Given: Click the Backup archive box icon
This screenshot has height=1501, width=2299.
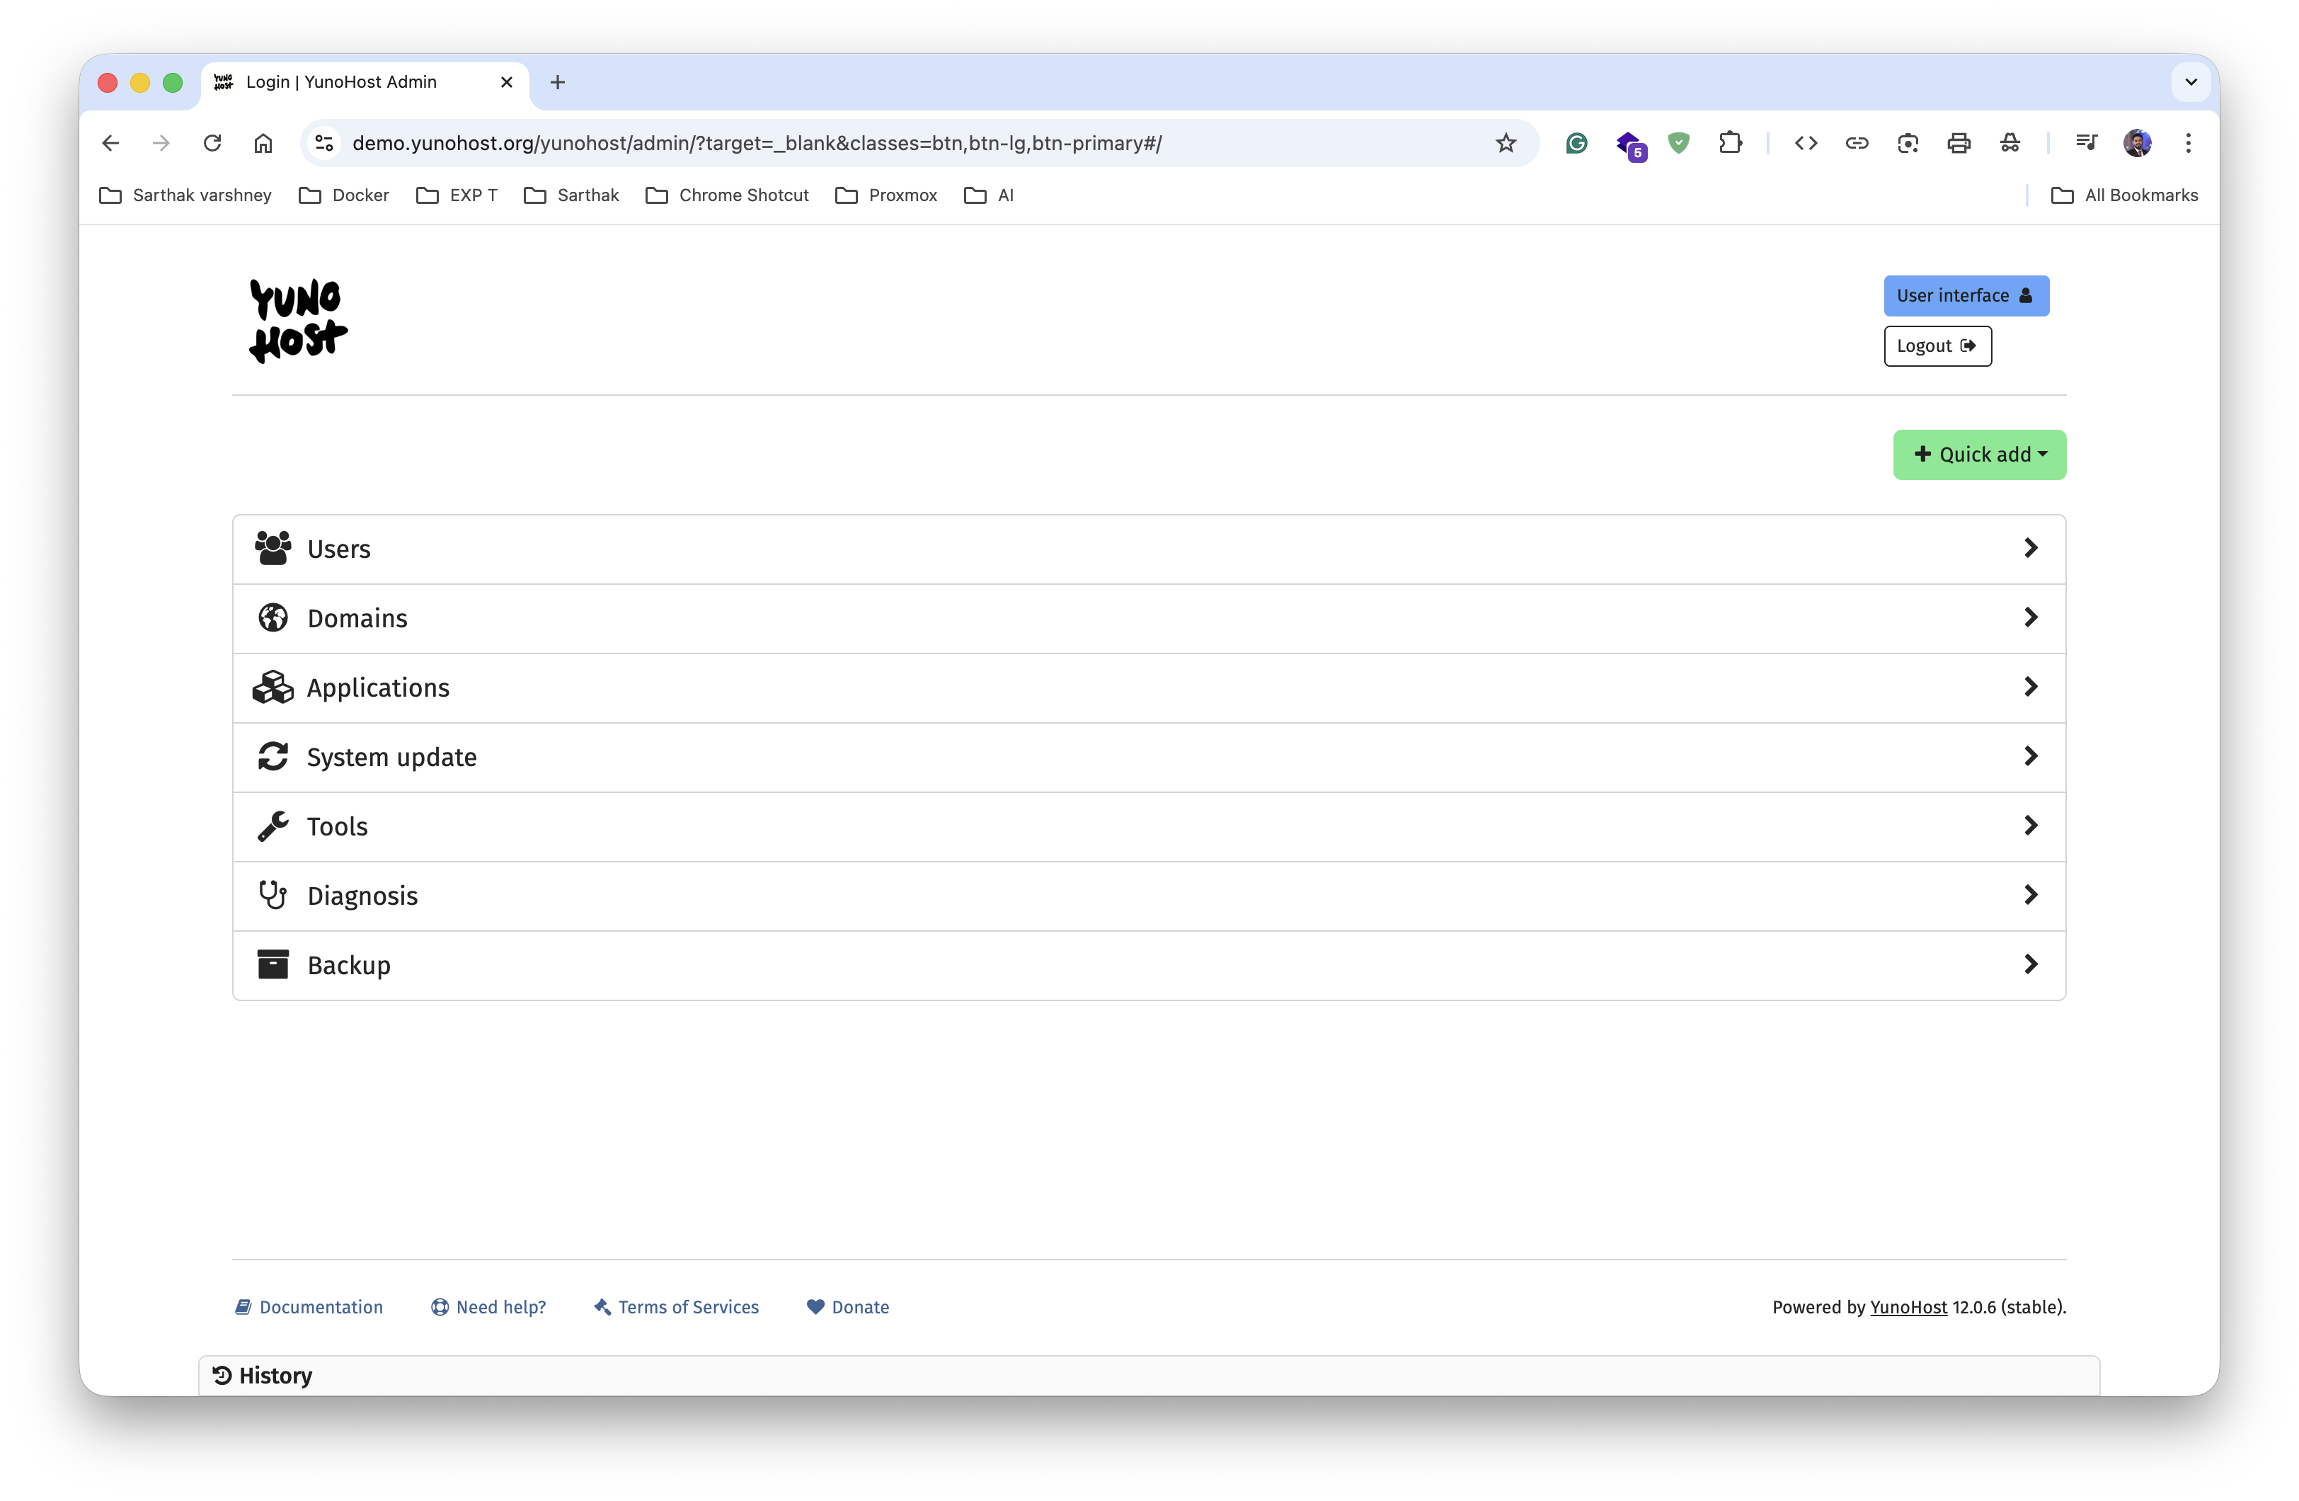Looking at the screenshot, I should (x=273, y=964).
